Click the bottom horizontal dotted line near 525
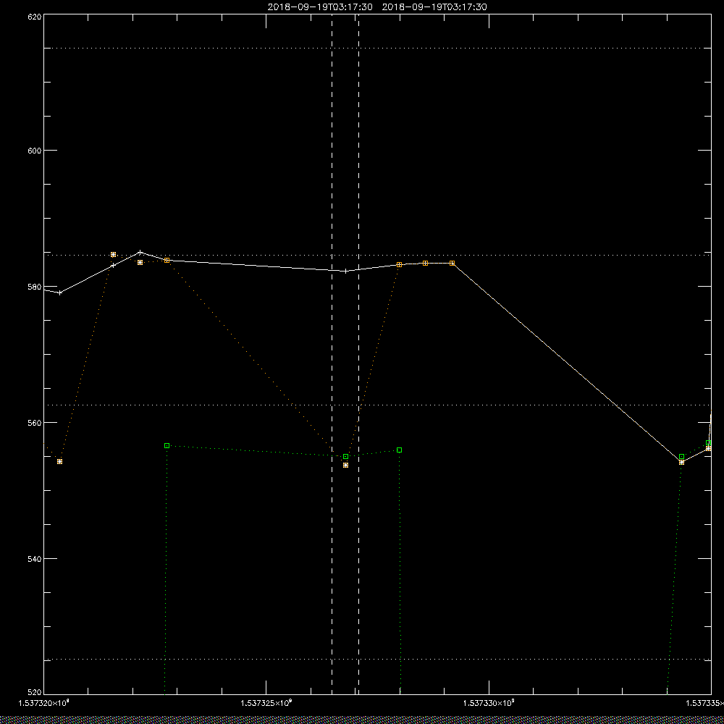Image resolution: width=724 pixels, height=724 pixels. (x=377, y=660)
